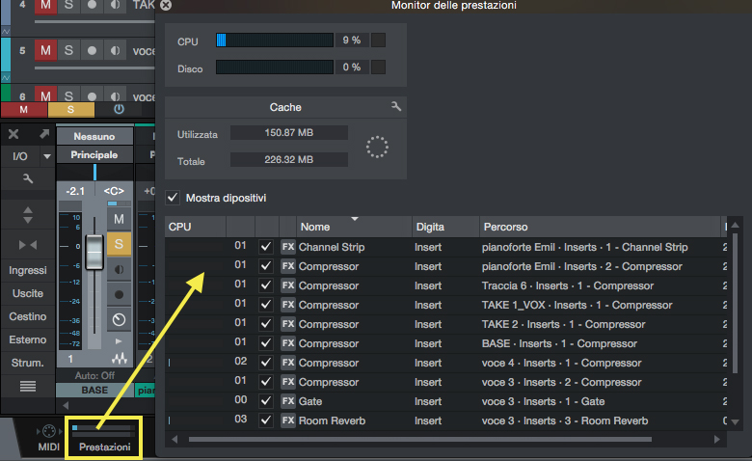Image resolution: width=752 pixels, height=461 pixels.
Task: Click the record arm button on BASE channel
Action: tap(119, 294)
